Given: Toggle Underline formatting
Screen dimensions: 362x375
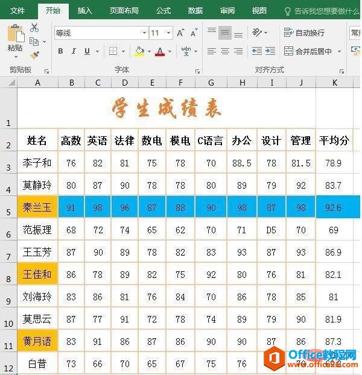Looking at the screenshot, I should click(x=87, y=51).
